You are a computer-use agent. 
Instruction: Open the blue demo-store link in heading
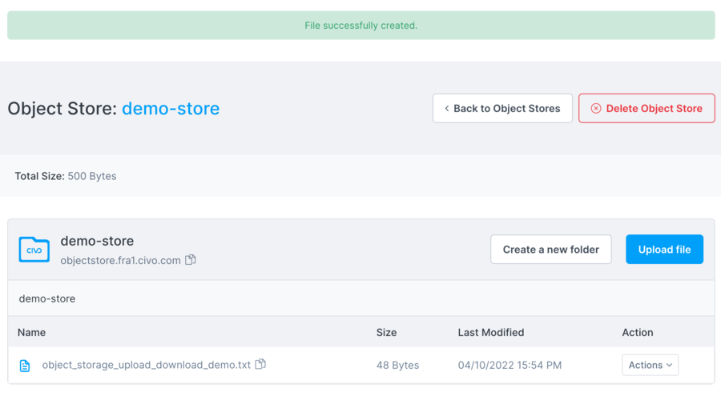(171, 109)
